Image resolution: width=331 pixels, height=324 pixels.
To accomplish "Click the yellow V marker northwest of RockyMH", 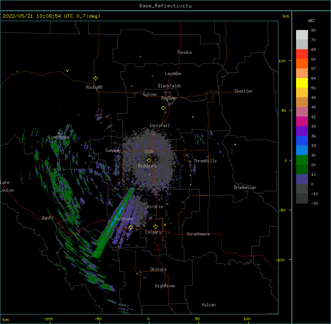I will coord(67,71).
